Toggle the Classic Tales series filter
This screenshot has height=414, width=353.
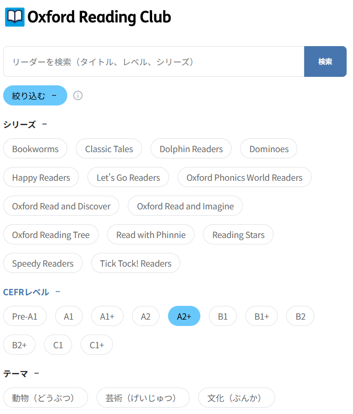[109, 148]
